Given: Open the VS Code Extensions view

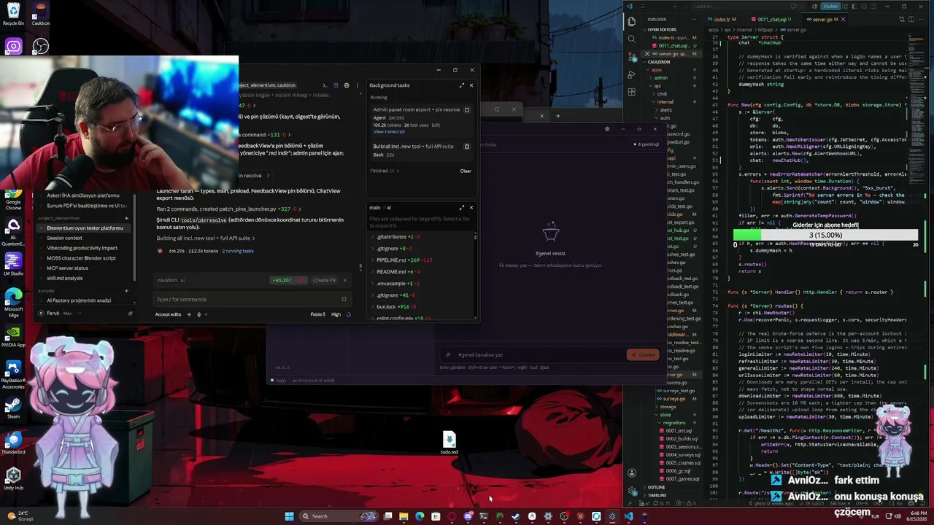Looking at the screenshot, I should (x=632, y=91).
